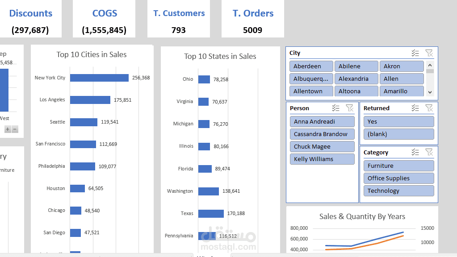Filter by Akron in the City slicer

tap(402, 66)
